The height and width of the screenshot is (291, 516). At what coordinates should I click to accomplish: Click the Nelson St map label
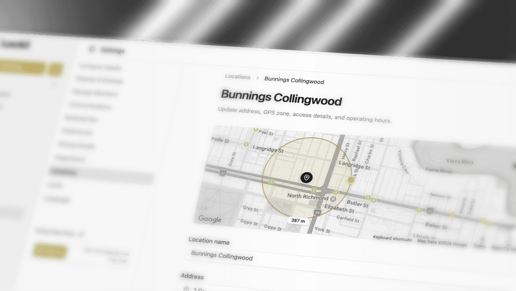(440, 196)
